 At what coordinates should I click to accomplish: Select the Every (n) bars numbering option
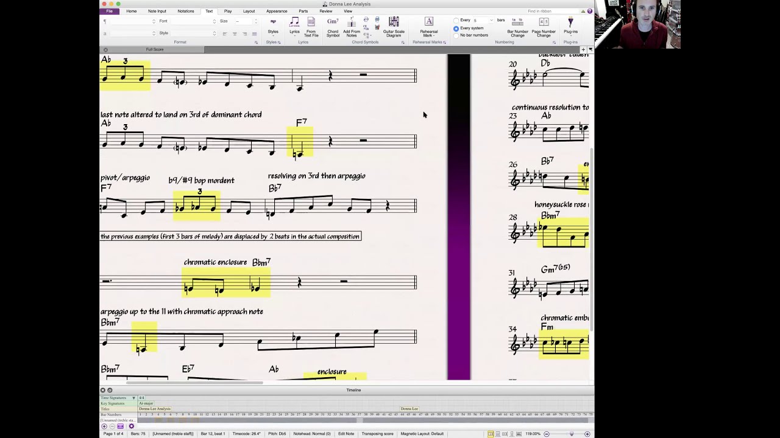[x=456, y=21]
